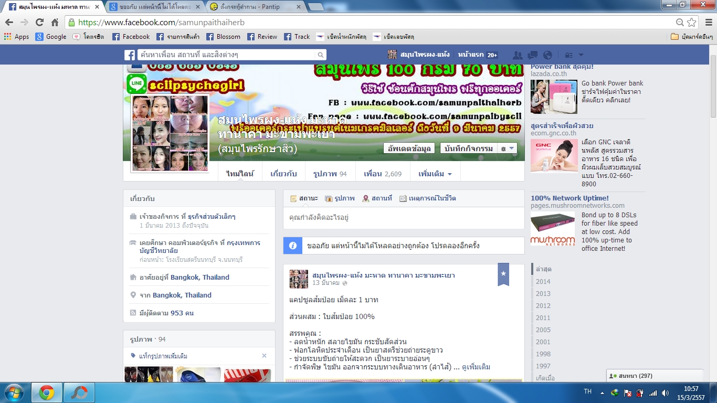Open the Google bookmark in bookmarks bar
The width and height of the screenshot is (717, 403).
coord(51,37)
